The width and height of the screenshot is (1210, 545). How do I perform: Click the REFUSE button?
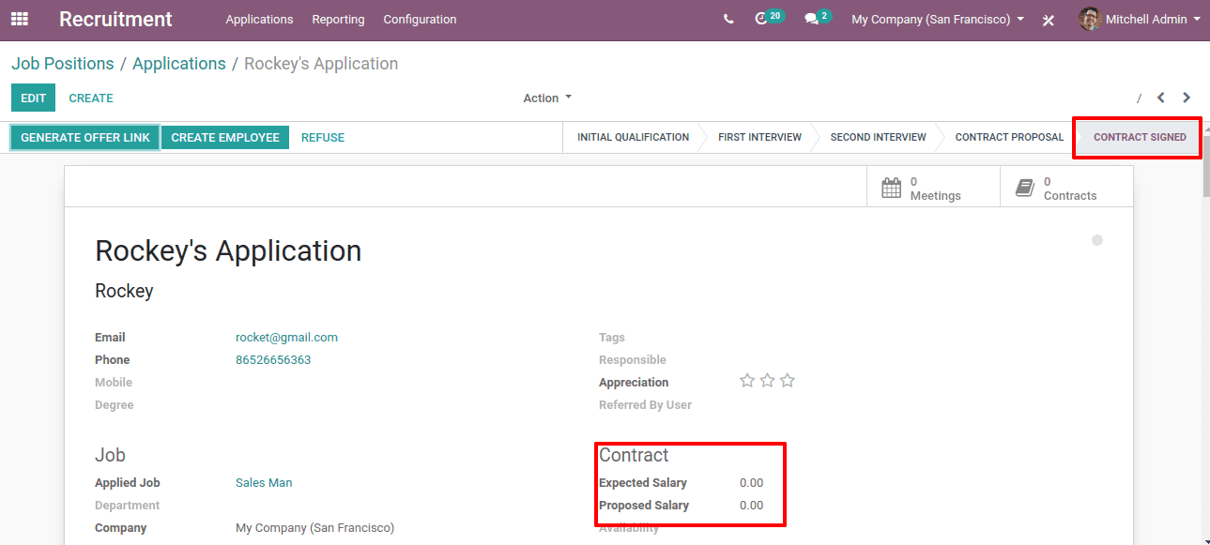[x=323, y=137]
